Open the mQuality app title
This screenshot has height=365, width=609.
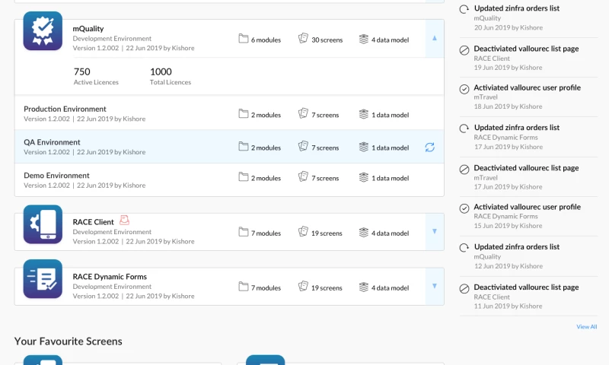(88, 29)
